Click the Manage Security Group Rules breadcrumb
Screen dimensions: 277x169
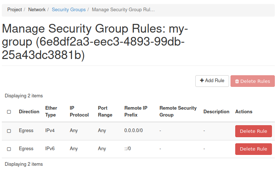(123, 9)
